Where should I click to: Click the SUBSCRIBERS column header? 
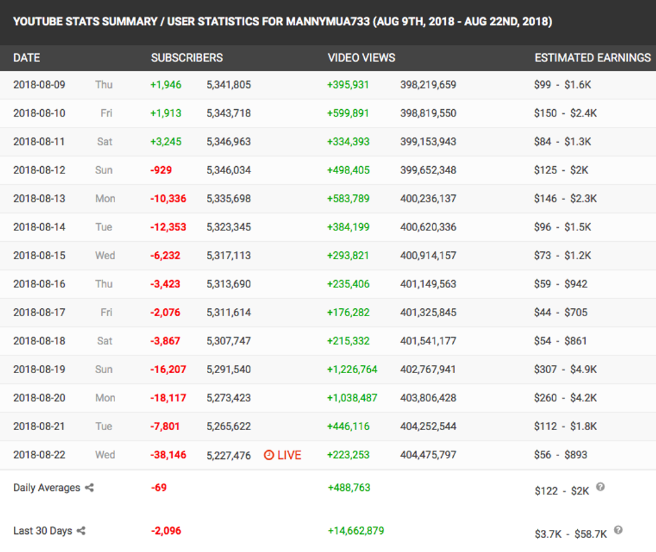(x=187, y=58)
